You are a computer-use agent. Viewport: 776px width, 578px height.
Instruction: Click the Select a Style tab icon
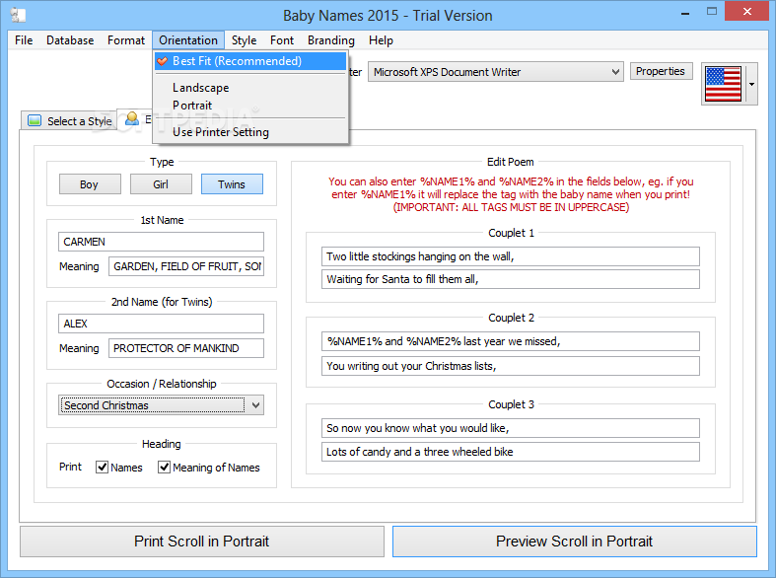[35, 120]
